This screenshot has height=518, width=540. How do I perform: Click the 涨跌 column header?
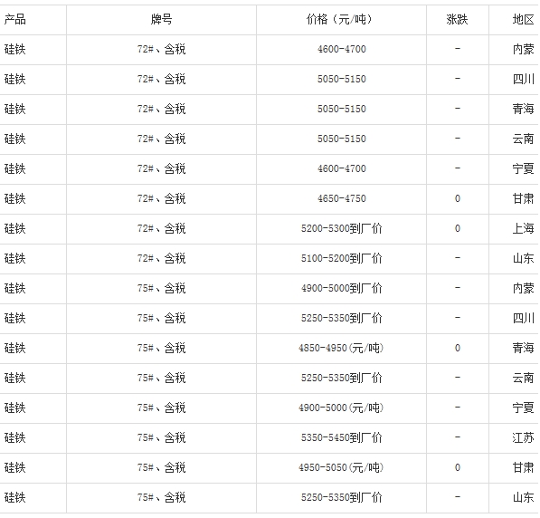(x=457, y=20)
